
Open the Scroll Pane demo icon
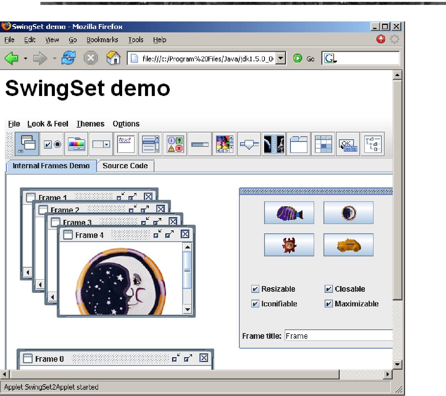pyautogui.click(x=224, y=144)
